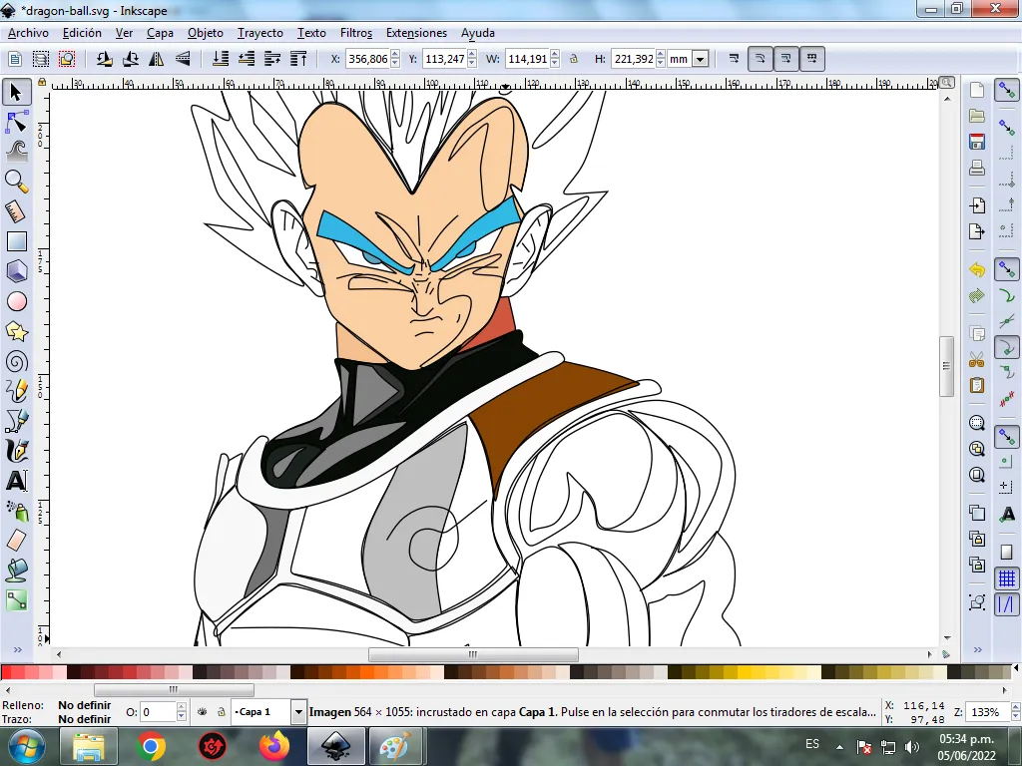
Task: Select the Rectangle tool
Action: pyautogui.click(x=16, y=241)
